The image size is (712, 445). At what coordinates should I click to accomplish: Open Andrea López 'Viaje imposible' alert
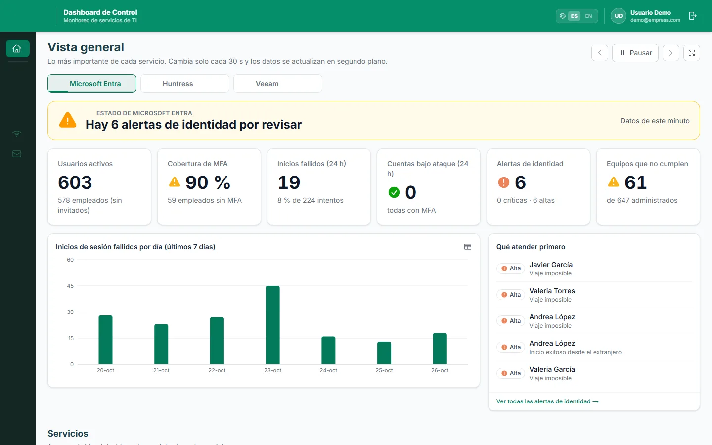coord(594,321)
